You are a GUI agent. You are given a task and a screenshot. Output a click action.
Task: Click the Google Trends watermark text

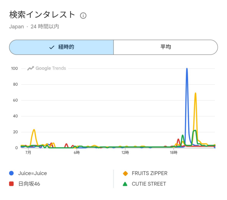51,68
